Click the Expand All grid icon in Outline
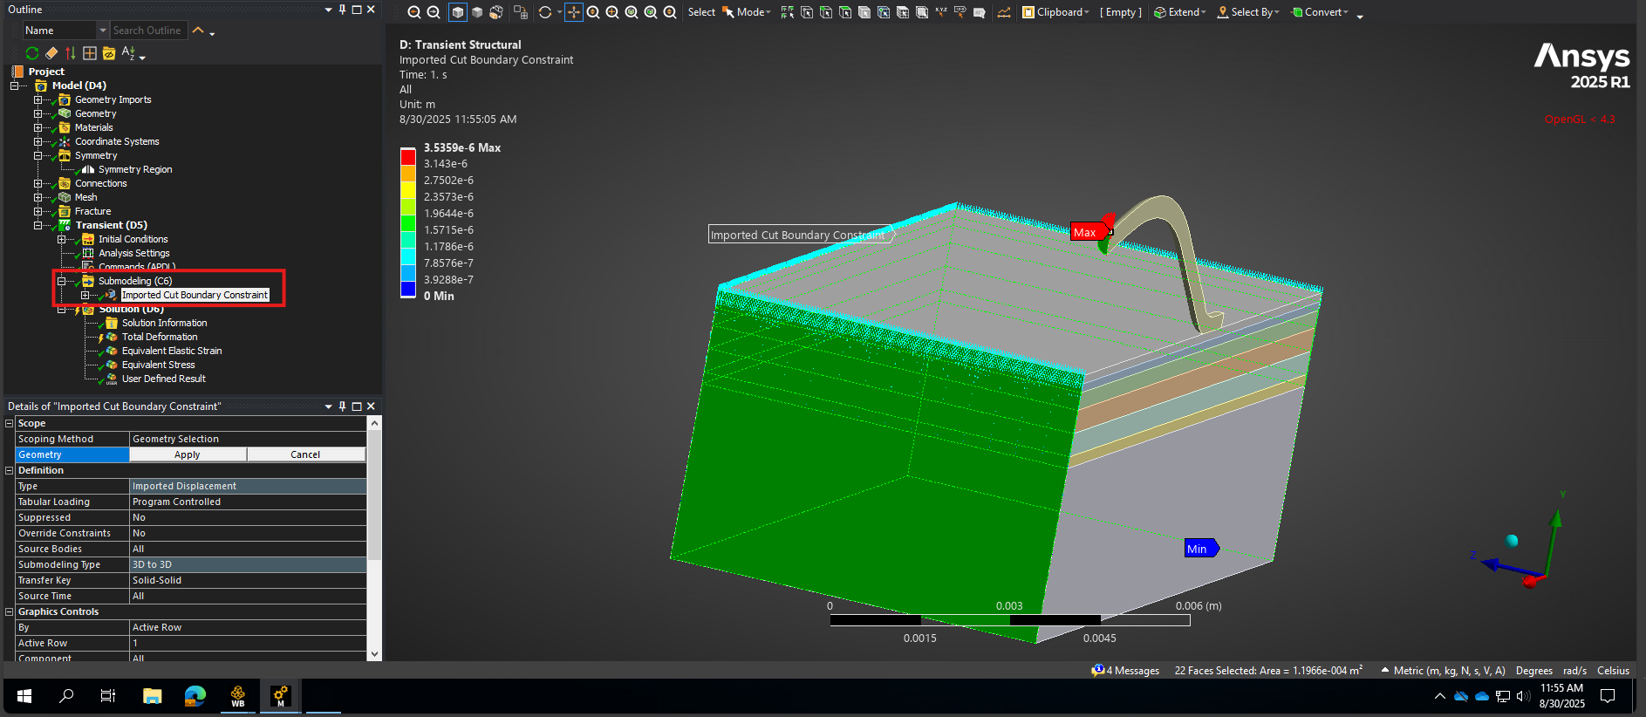1646x717 pixels. point(90,53)
